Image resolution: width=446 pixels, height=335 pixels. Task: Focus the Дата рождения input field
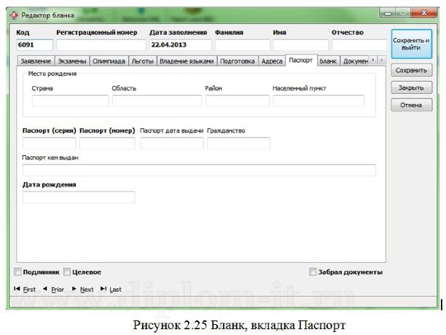point(79,197)
